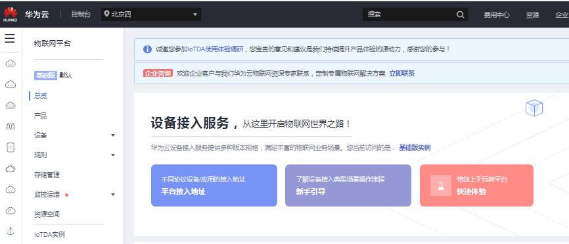Open the 基础版实例 link
This screenshot has height=244, width=569.
[415, 147]
